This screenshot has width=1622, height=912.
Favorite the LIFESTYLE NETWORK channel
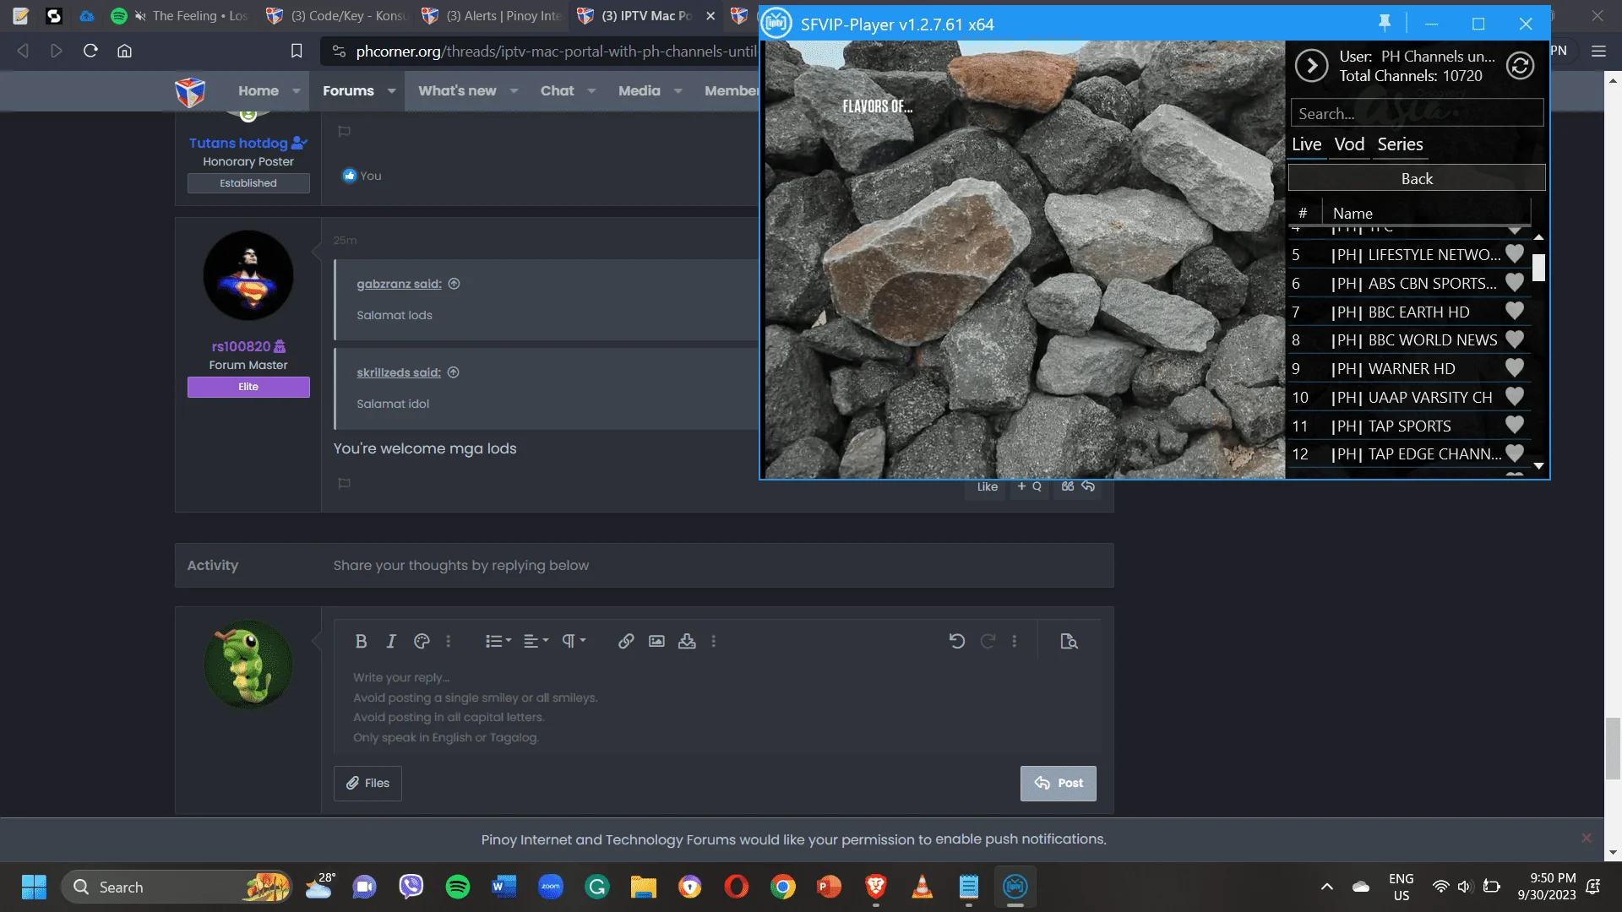click(1515, 253)
